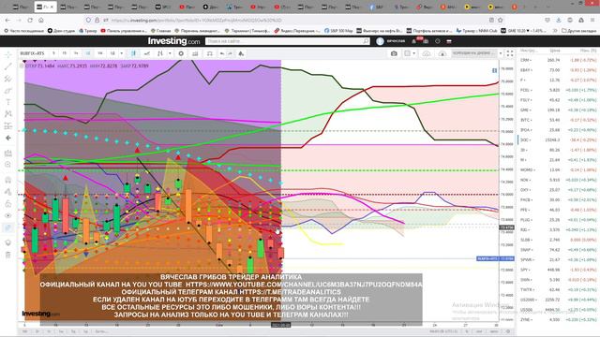Viewport: 600px width, 337px height.
Task: Select the trend line drawing tool
Action: (x=8, y=66)
